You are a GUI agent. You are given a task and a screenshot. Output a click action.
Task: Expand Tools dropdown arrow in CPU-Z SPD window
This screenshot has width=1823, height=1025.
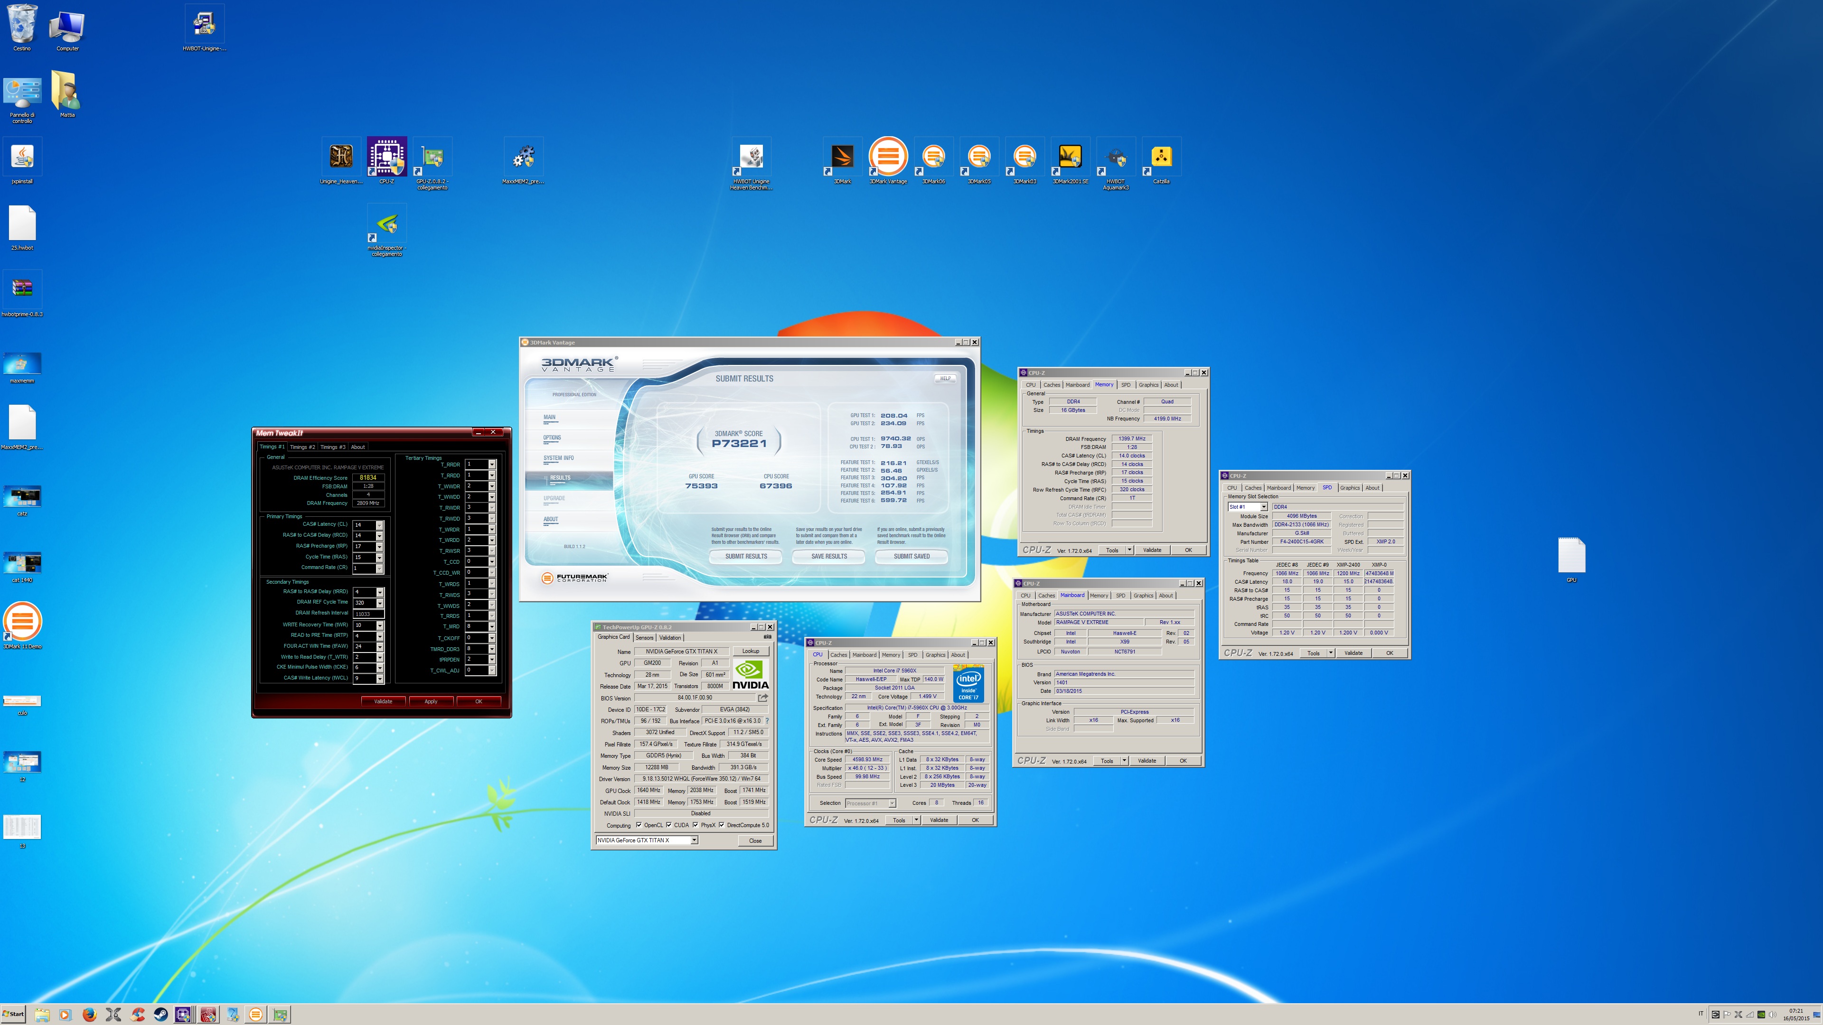[1330, 653]
